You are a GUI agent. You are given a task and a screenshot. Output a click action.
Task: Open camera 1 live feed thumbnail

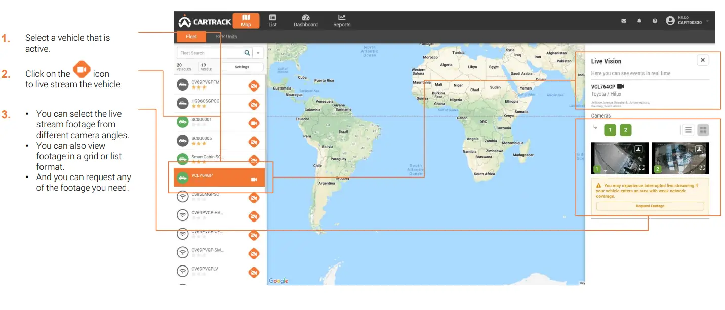coord(620,158)
